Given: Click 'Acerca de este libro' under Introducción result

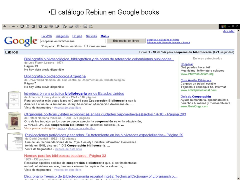Looking at the screenshot, I should click(x=67, y=107).
